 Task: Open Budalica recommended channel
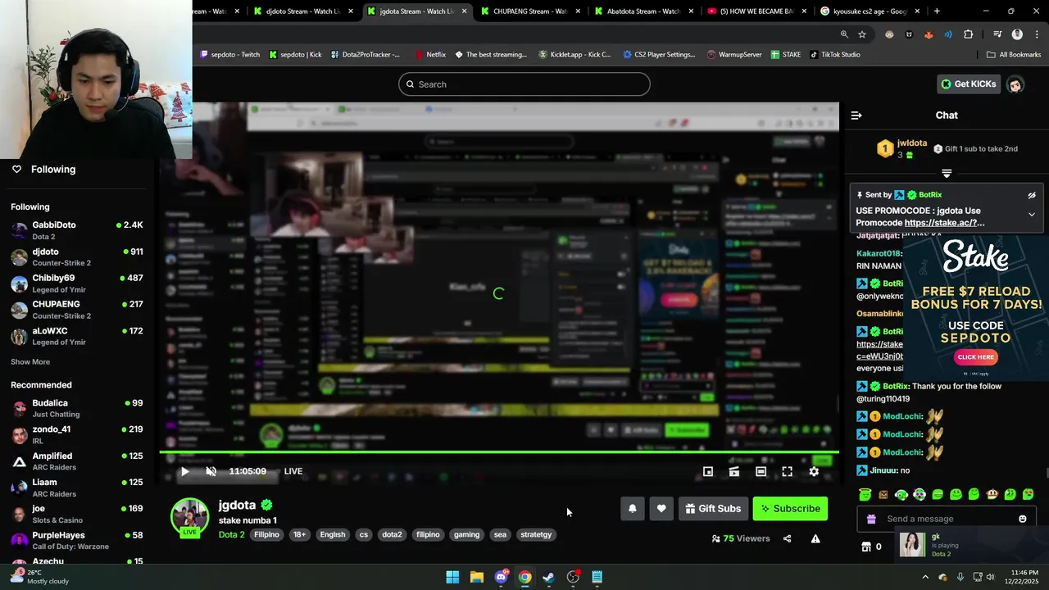(77, 408)
